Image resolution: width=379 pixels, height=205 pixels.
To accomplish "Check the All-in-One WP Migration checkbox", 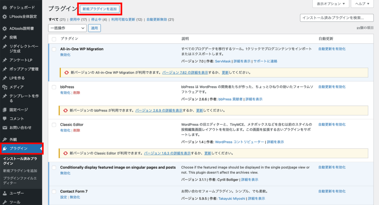I will pos(54,49).
